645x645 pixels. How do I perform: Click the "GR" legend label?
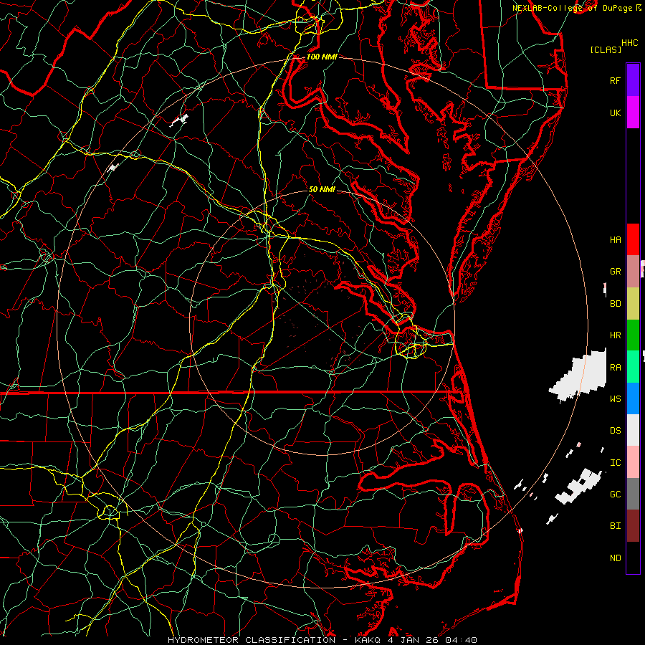(x=616, y=272)
